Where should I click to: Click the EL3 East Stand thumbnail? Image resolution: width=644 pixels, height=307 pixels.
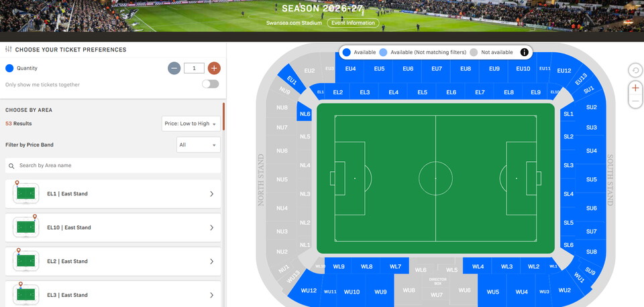pos(25,294)
